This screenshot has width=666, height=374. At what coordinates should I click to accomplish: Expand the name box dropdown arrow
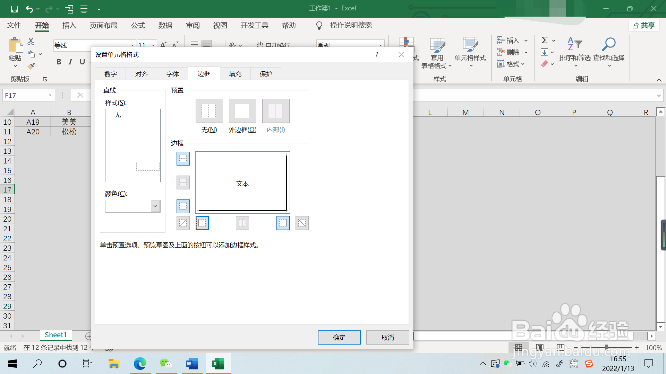coord(50,95)
